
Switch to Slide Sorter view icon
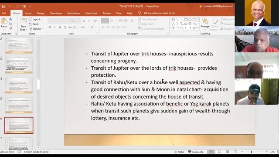click(x=219, y=152)
